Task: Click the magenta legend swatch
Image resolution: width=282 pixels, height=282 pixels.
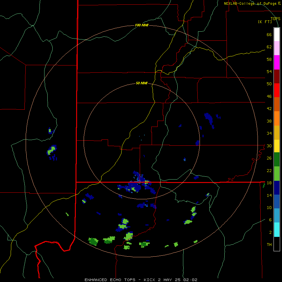Action: pos(277,62)
